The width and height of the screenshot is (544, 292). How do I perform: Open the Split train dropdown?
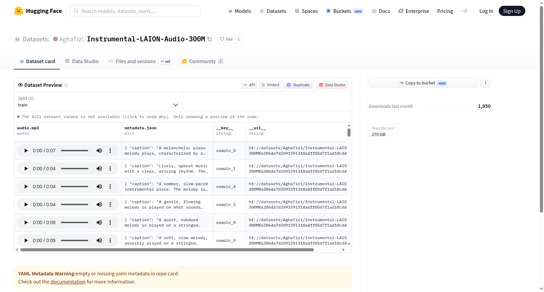pos(98,101)
